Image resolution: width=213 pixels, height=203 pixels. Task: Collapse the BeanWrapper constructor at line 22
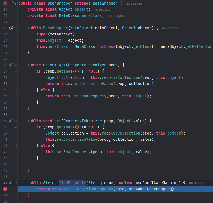tap(16, 28)
